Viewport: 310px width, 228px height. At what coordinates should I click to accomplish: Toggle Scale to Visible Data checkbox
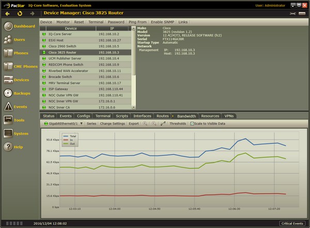[192, 124]
